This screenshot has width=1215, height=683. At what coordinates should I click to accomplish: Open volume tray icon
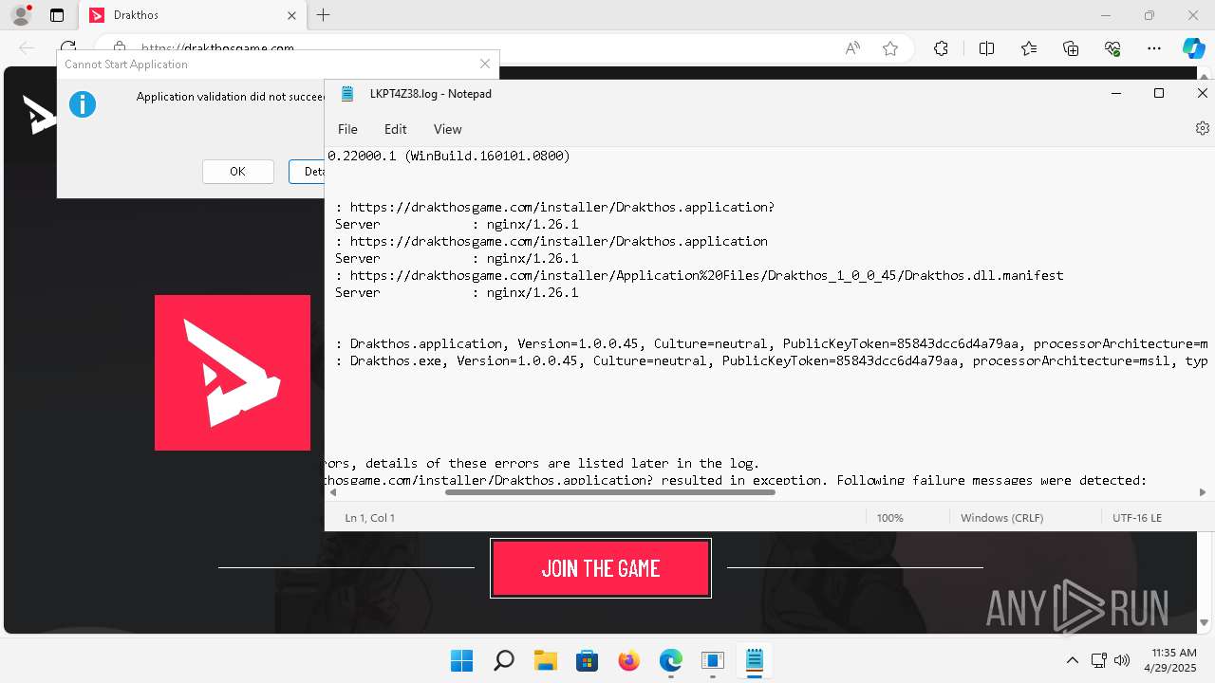pyautogui.click(x=1122, y=660)
